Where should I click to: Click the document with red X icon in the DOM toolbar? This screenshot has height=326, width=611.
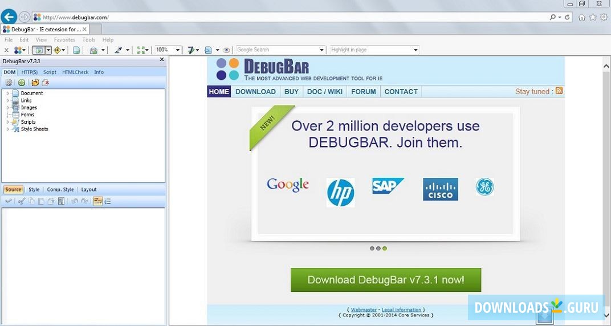click(45, 83)
